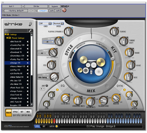Open the HIT VAR All dropdown
The image size is (147, 133).
(48, 42)
